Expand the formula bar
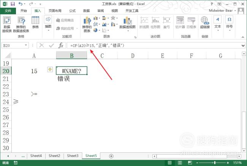This screenshot has width=247, height=166. 243,46
